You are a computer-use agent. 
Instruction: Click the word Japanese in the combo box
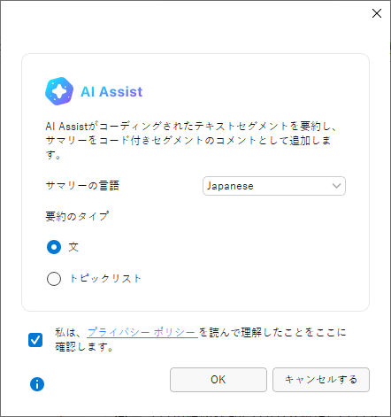230,186
